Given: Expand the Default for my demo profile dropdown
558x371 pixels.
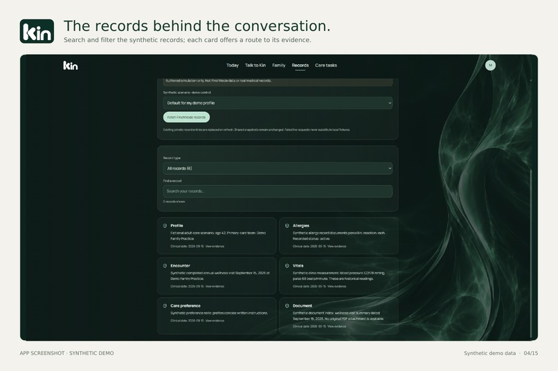Looking at the screenshot, I should [x=278, y=103].
